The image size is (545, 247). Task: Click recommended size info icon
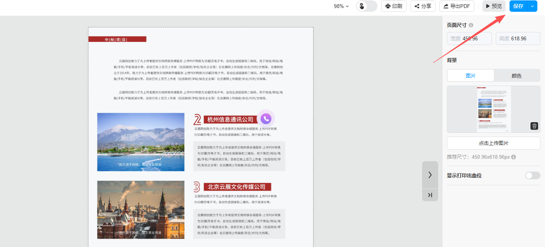click(x=513, y=157)
